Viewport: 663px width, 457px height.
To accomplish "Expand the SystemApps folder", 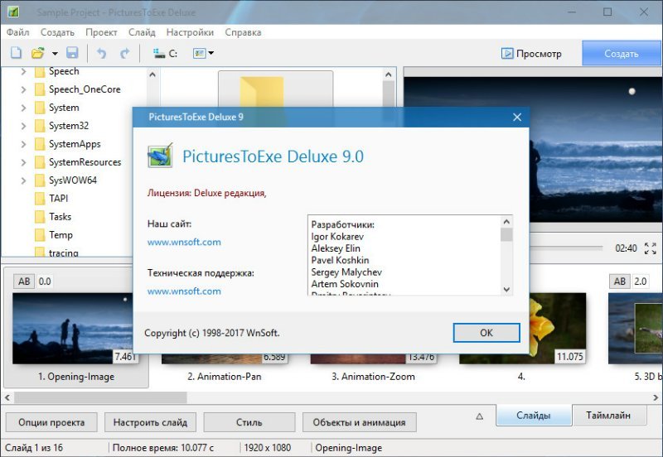I will coord(24,144).
